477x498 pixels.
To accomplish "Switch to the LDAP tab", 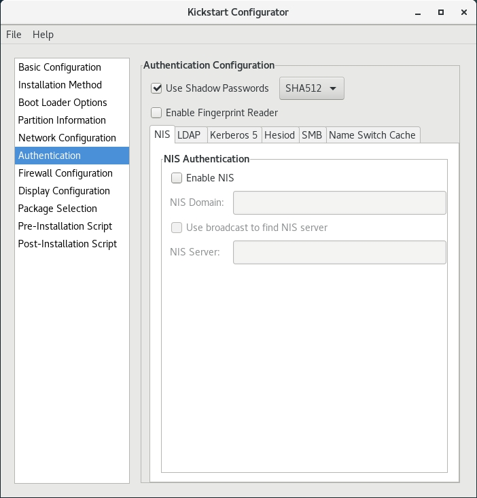I will pos(189,135).
